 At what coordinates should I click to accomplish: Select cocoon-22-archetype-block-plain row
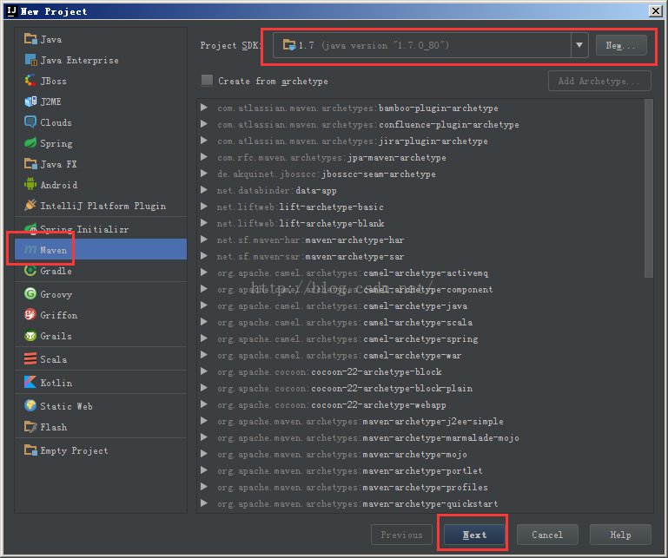point(422,388)
